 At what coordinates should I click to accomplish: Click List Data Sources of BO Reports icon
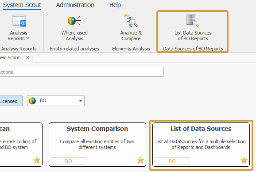(x=193, y=21)
